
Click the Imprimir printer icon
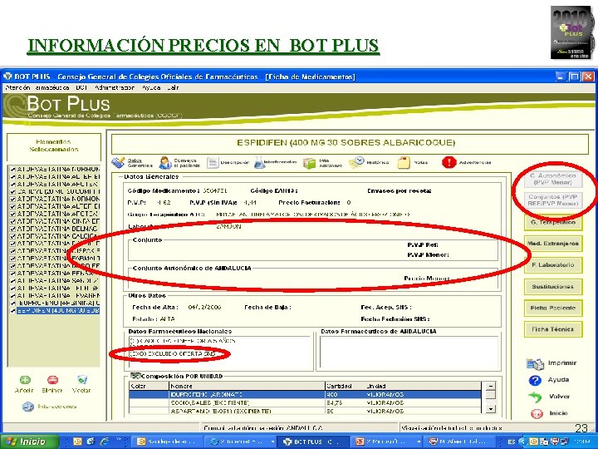point(535,364)
